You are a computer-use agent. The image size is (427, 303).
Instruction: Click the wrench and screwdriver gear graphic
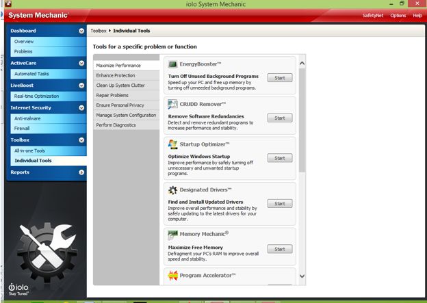[x=47, y=252]
